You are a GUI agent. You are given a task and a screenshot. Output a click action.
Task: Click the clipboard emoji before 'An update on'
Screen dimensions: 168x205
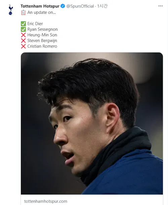pyautogui.click(x=23, y=12)
